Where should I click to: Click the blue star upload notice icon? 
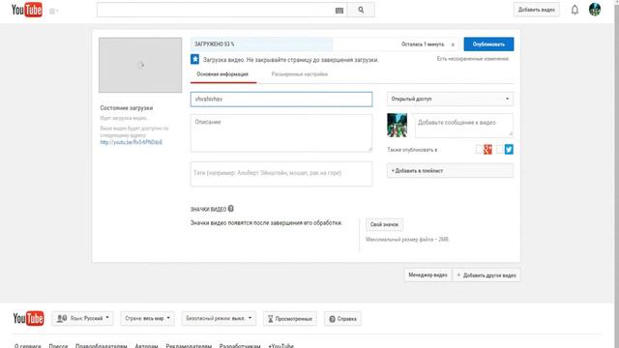pyautogui.click(x=194, y=59)
